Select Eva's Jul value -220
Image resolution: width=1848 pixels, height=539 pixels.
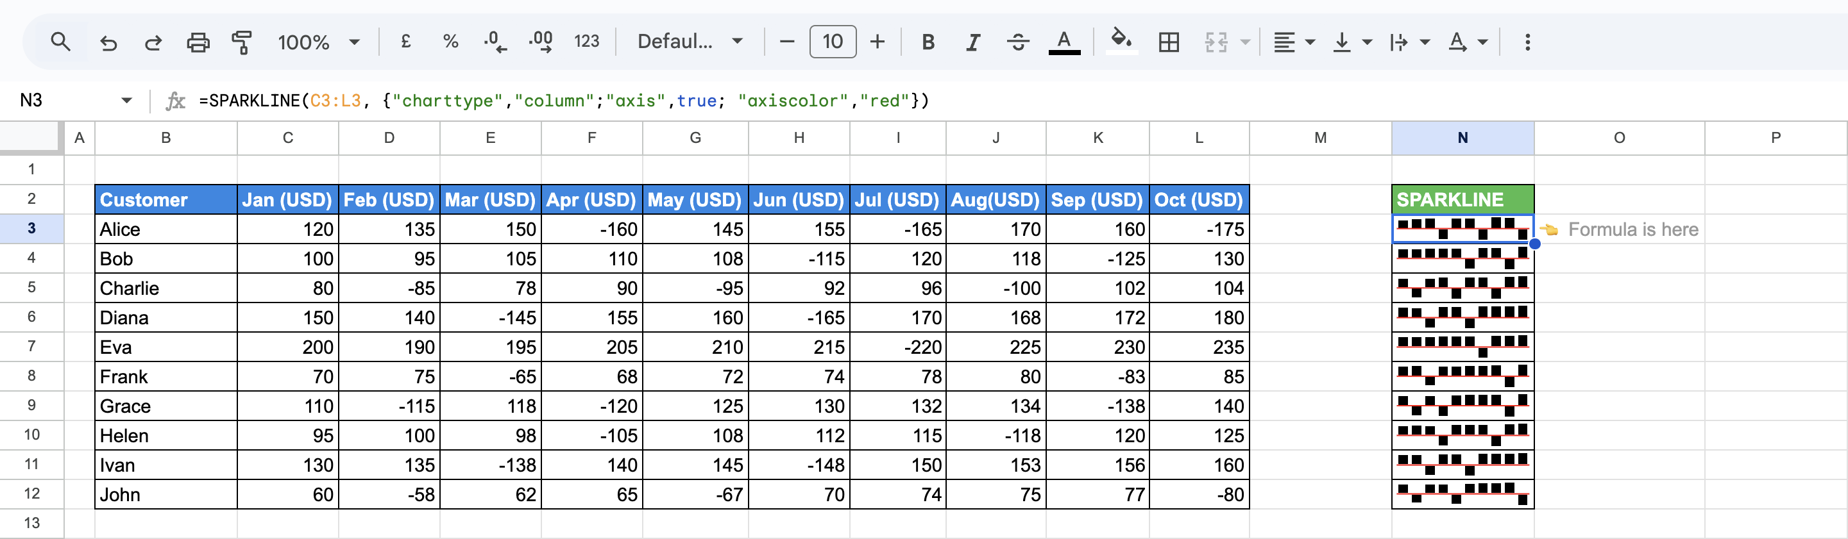897,347
